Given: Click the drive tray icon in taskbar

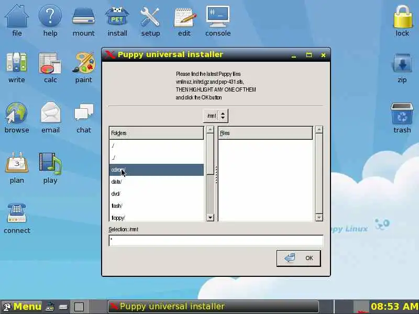Looking at the screenshot, I should pyautogui.click(x=63, y=307).
